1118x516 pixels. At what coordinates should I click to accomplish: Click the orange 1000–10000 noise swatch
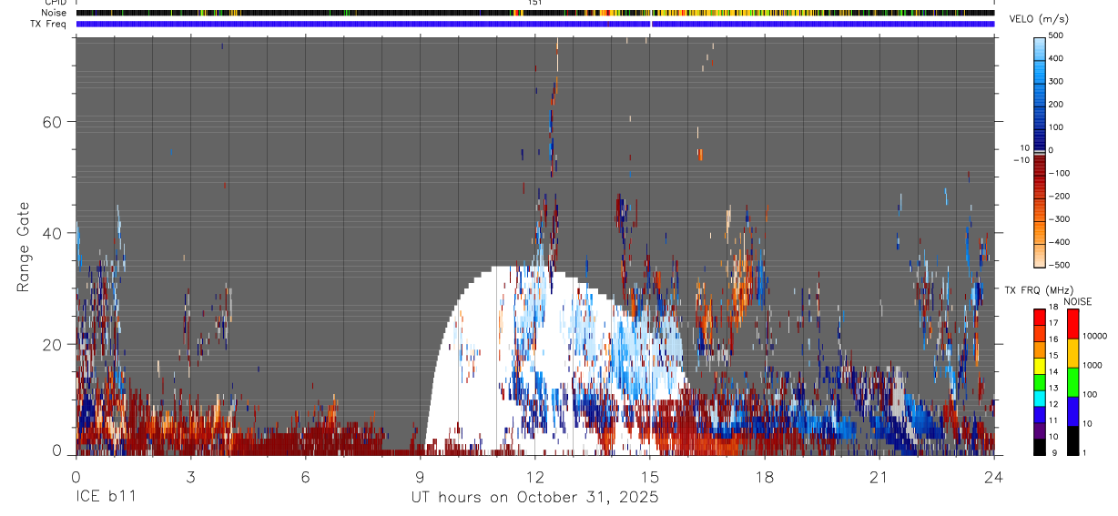click(x=1073, y=353)
